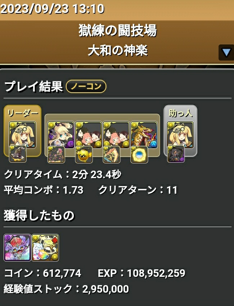Tap first pink-haired family member icon

pos(89,135)
